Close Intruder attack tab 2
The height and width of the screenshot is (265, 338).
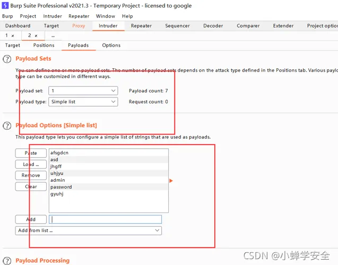click(x=36, y=36)
